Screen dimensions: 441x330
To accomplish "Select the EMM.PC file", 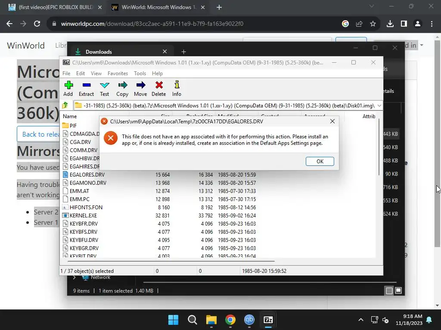I will click(80, 199).
